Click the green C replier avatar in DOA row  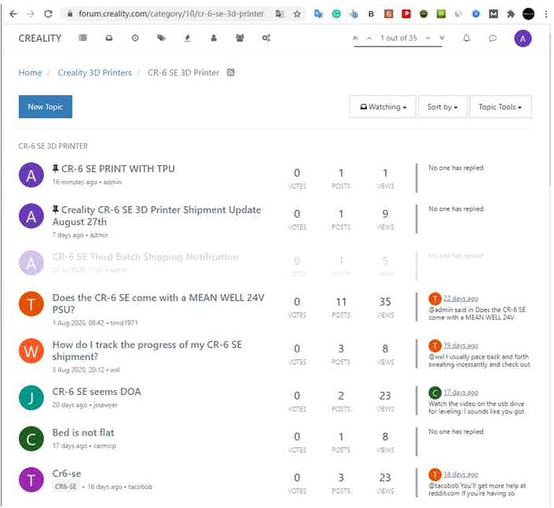(x=435, y=392)
